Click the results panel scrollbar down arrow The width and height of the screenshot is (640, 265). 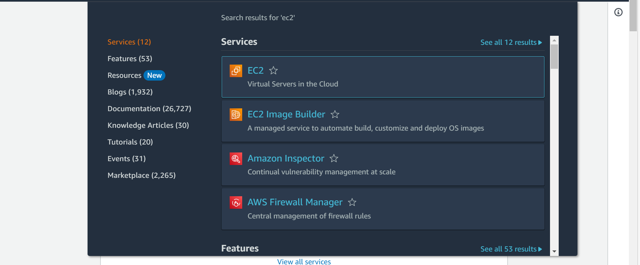554,251
